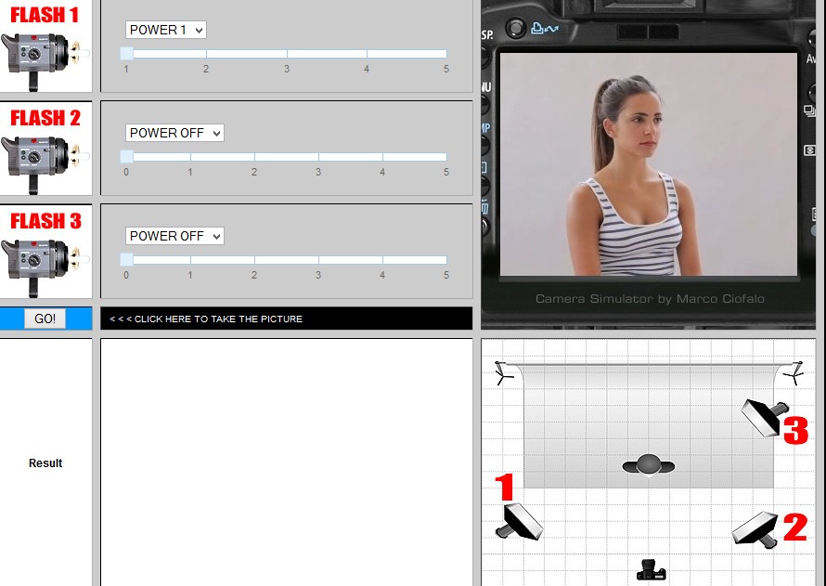The height and width of the screenshot is (586, 826).
Task: Click the red FLASH 3 heading
Action: click(45, 221)
